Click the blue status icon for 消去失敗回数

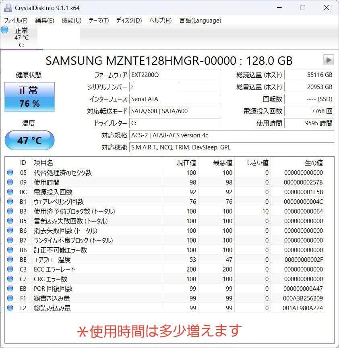pos(10,231)
